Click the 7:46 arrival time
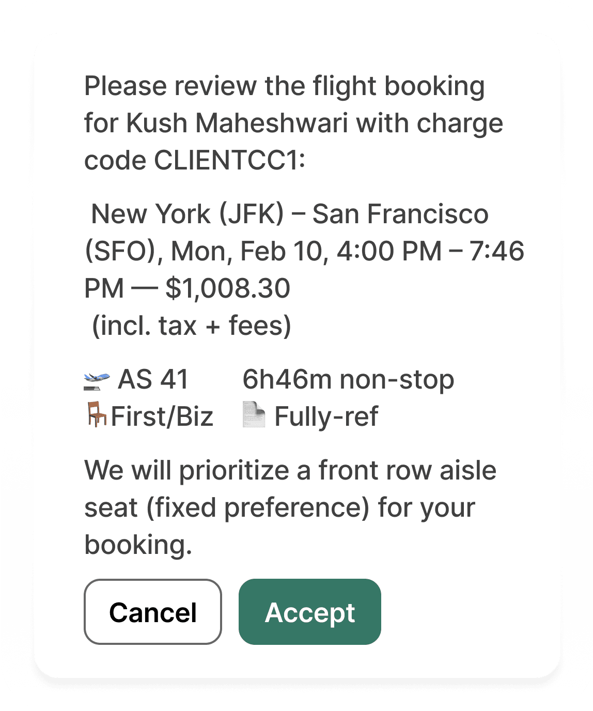 click(497, 251)
